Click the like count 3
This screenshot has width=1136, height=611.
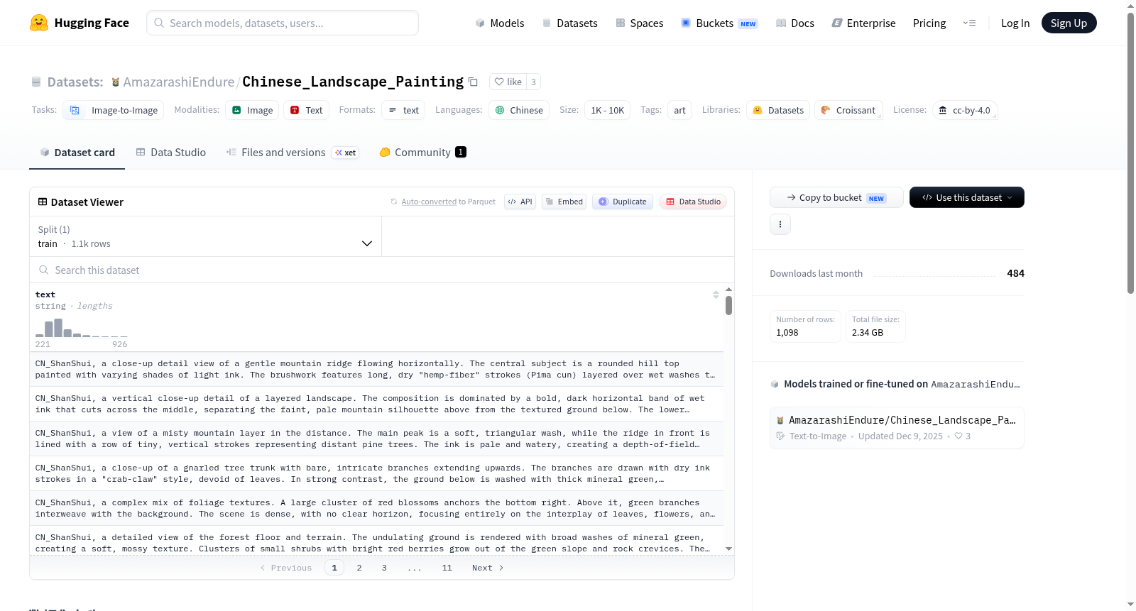[533, 82]
